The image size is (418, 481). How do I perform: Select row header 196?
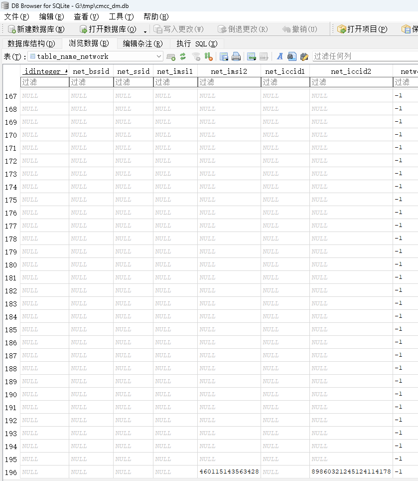click(x=11, y=473)
